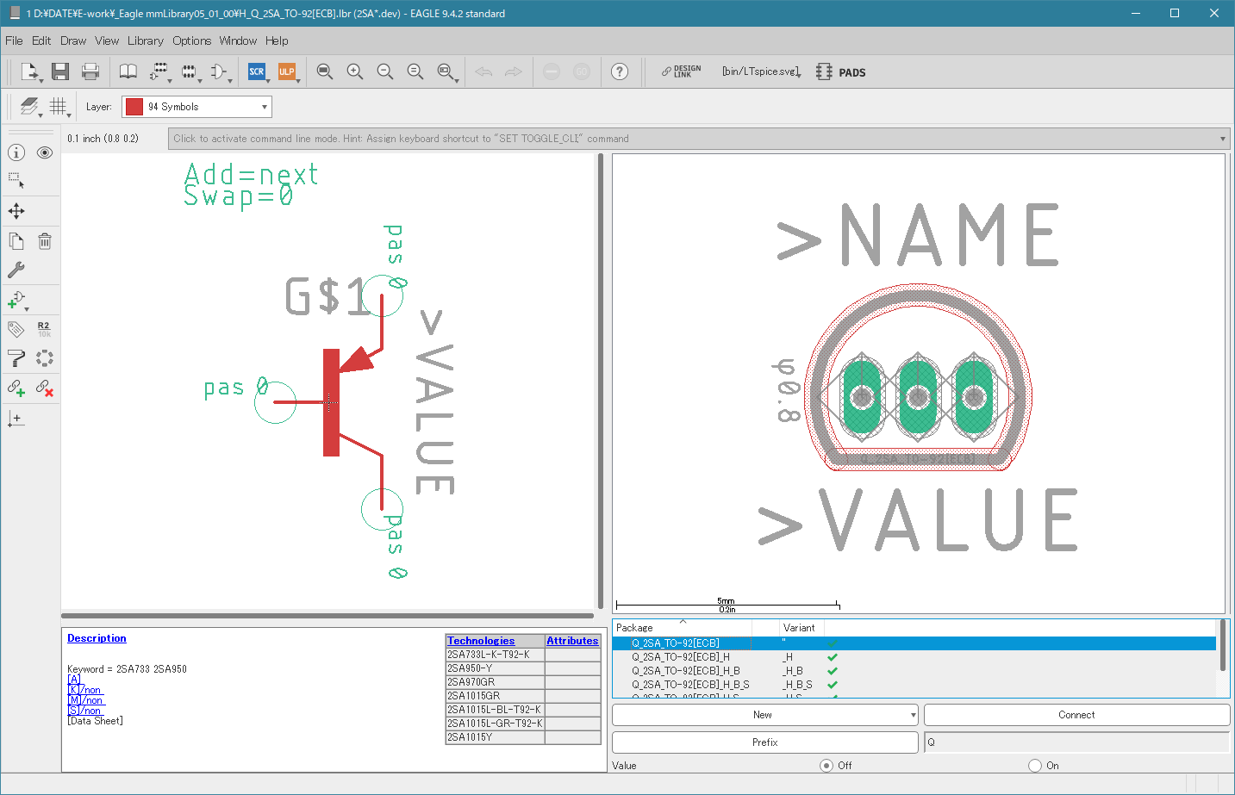Select the wrench Change tool
This screenshot has width=1235, height=795.
point(16,270)
